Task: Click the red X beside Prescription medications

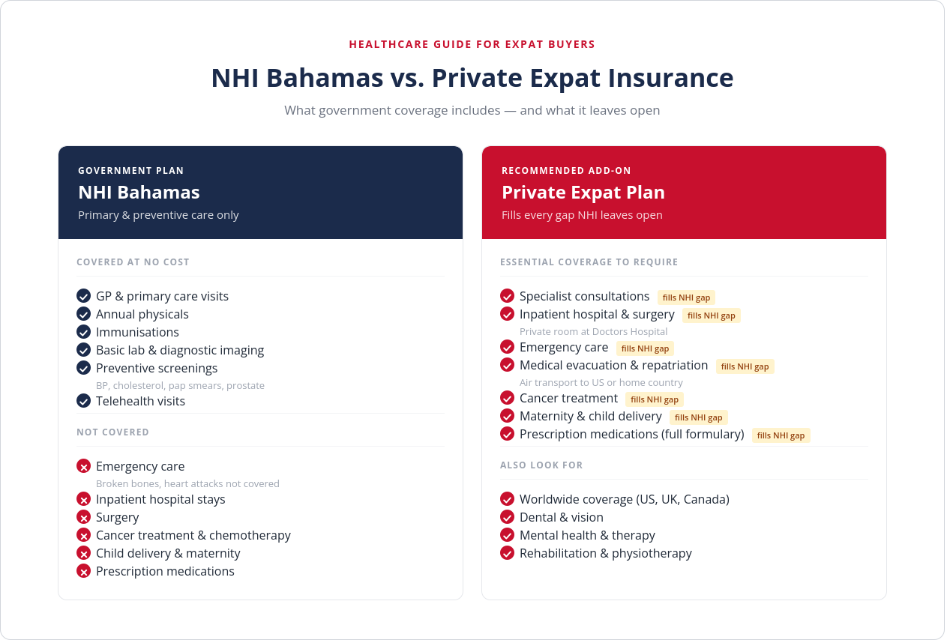Action: [83, 571]
